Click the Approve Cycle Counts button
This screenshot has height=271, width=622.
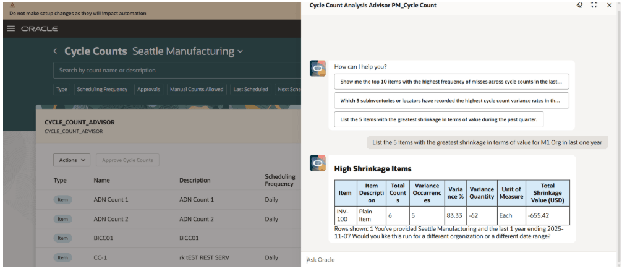tap(127, 160)
